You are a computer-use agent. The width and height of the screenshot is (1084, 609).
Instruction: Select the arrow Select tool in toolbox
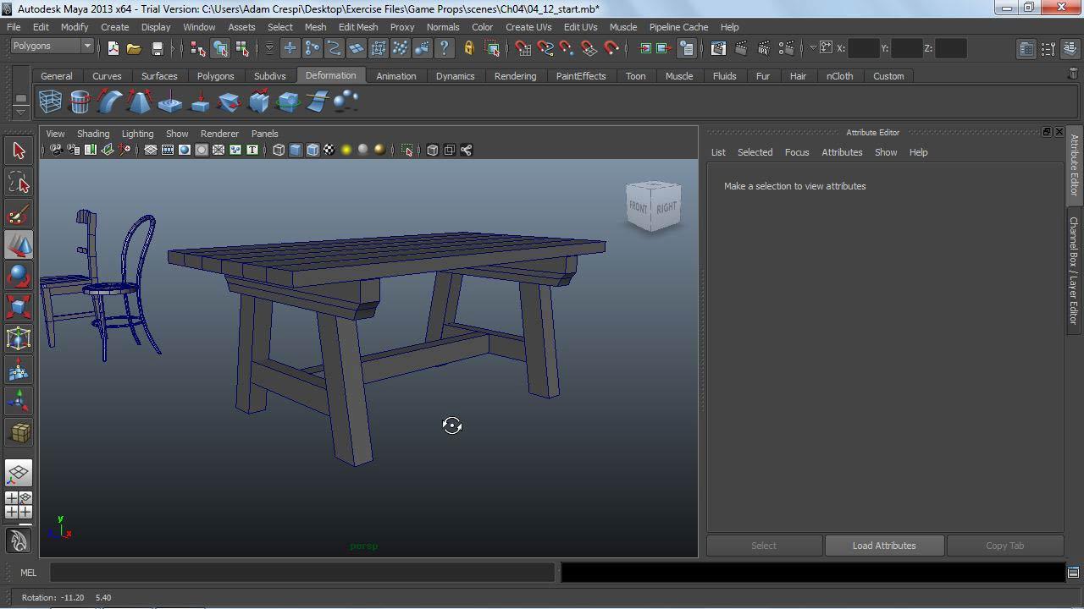coord(19,151)
